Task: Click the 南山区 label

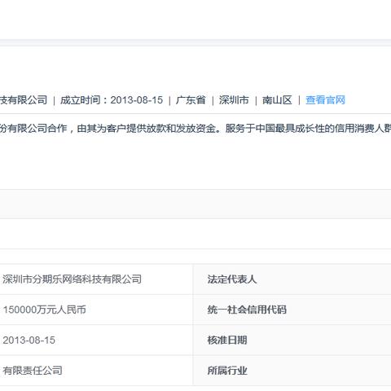Action: (277, 100)
